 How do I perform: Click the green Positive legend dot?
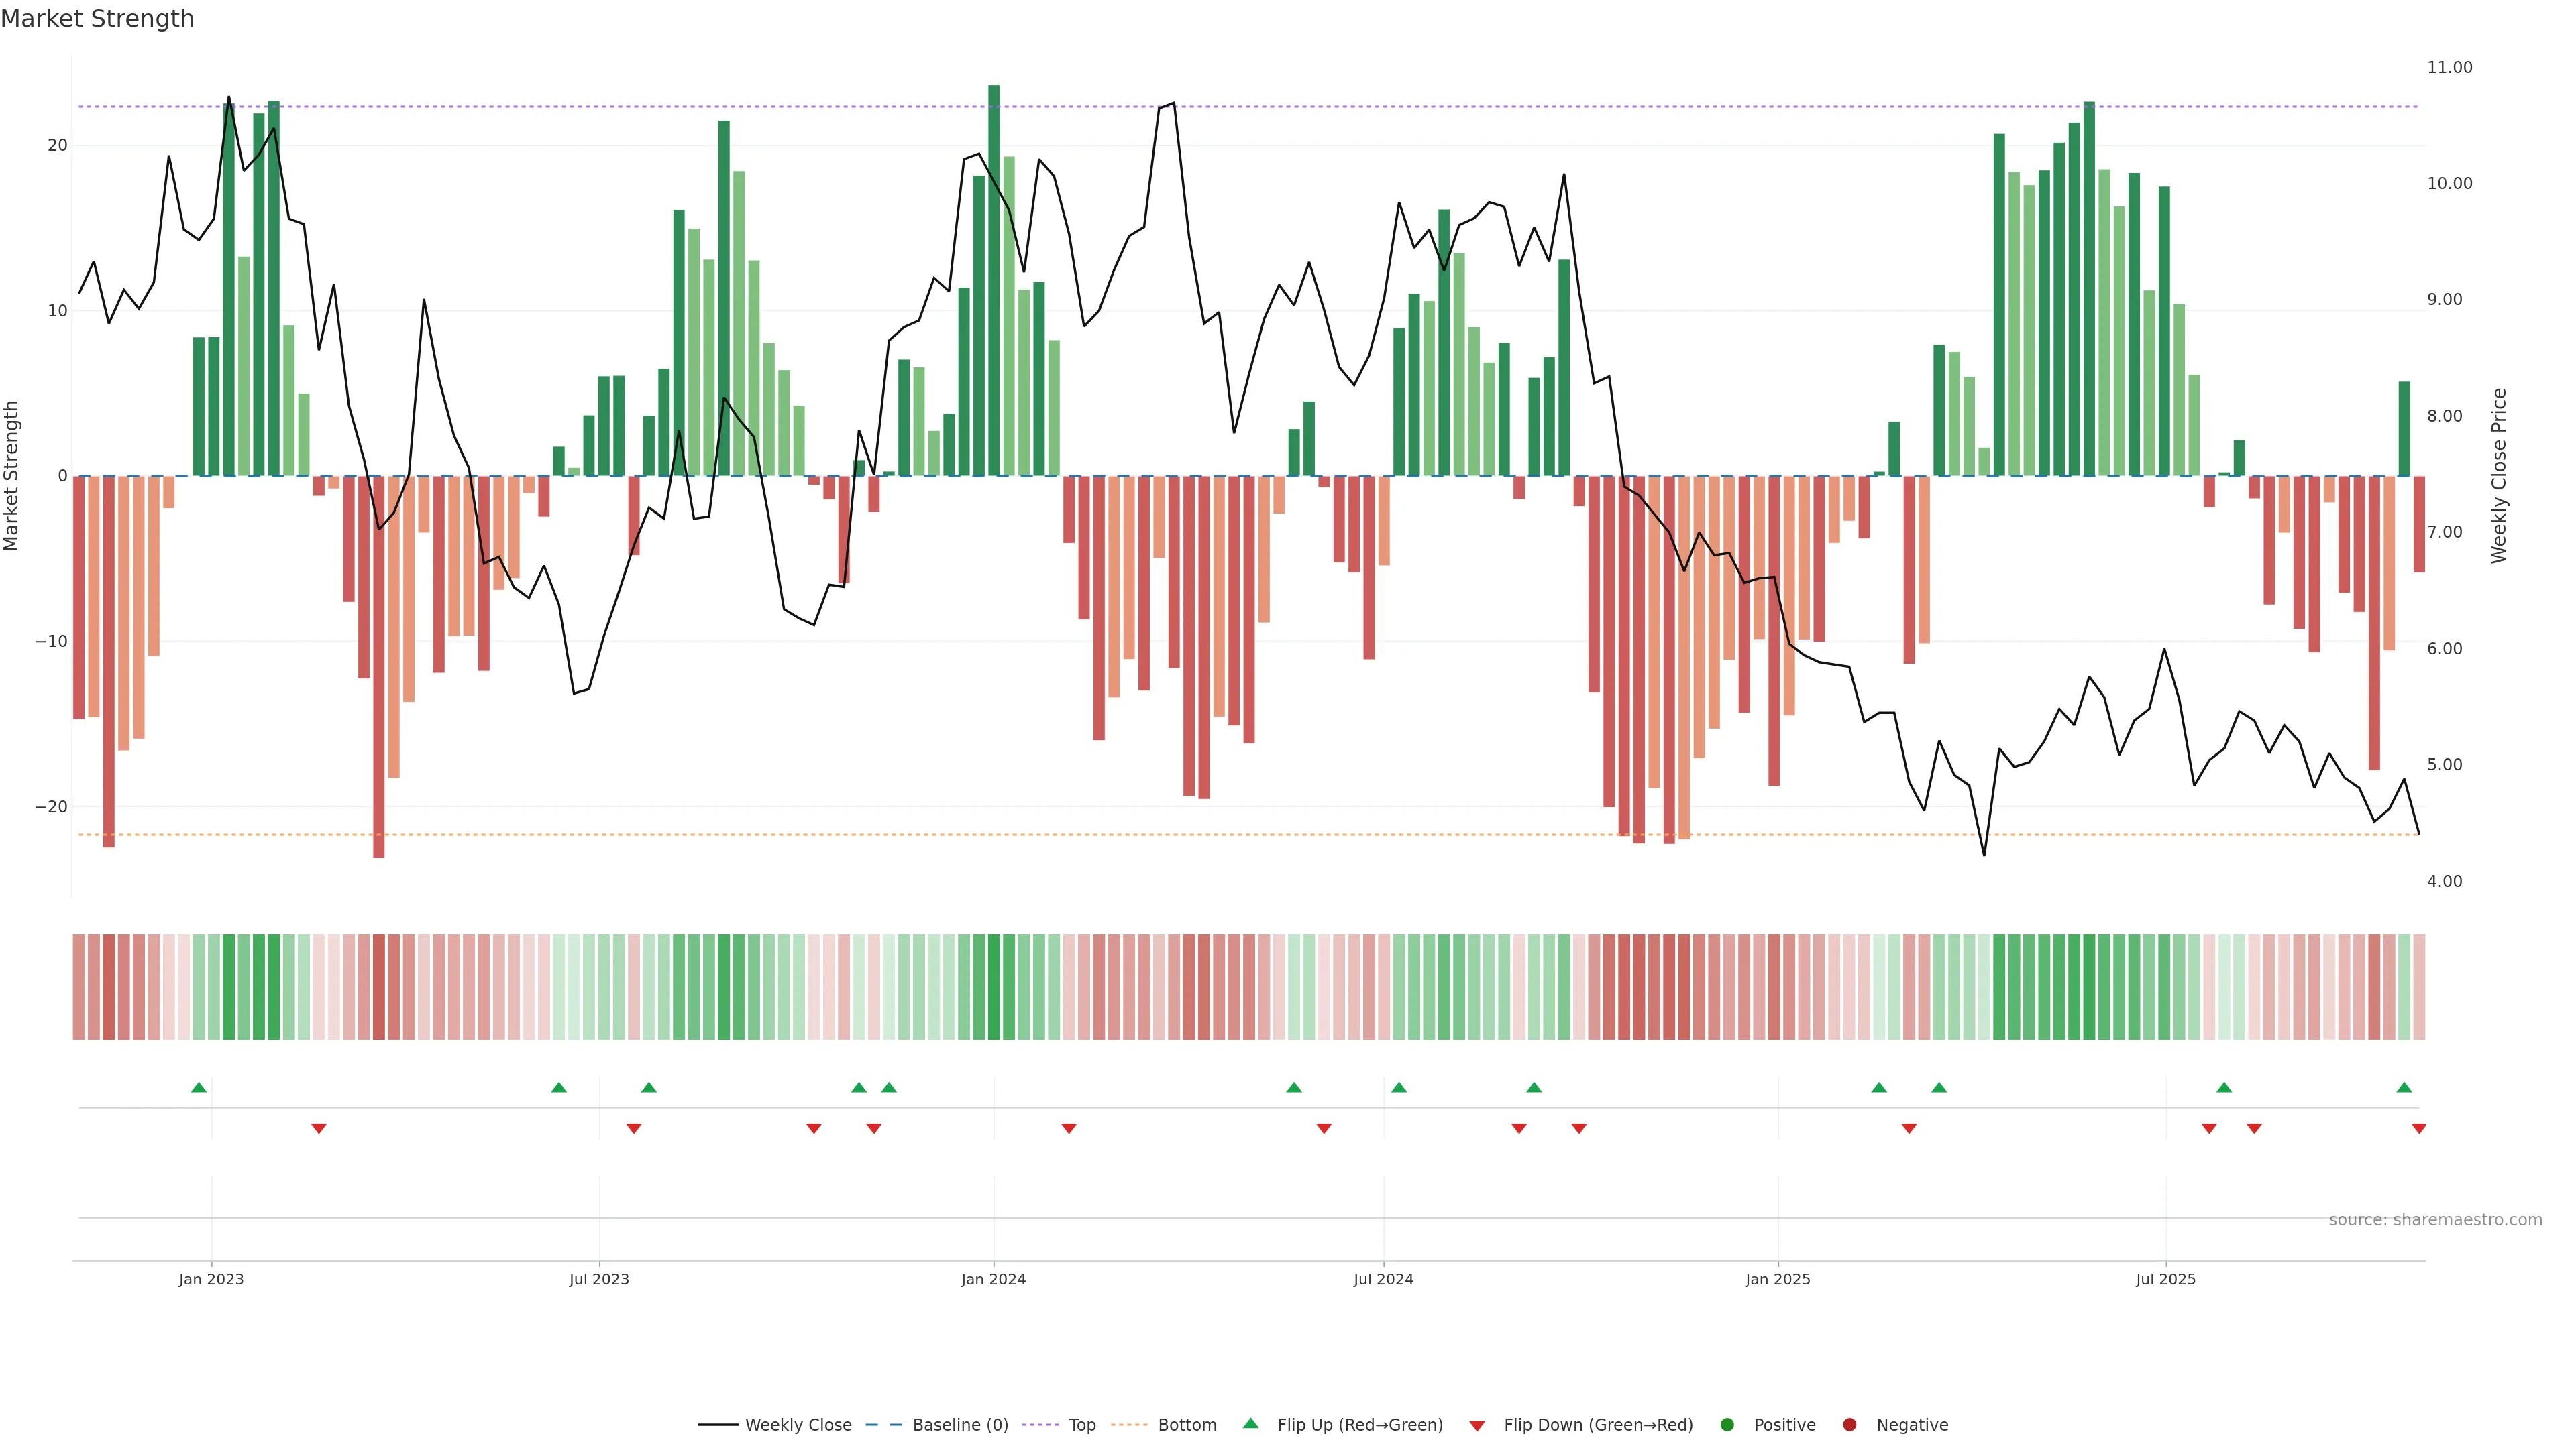[1727, 1424]
